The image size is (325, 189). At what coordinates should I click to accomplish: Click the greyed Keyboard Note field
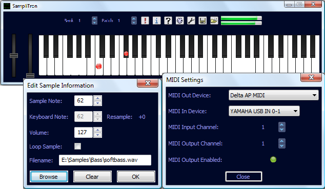(84, 117)
